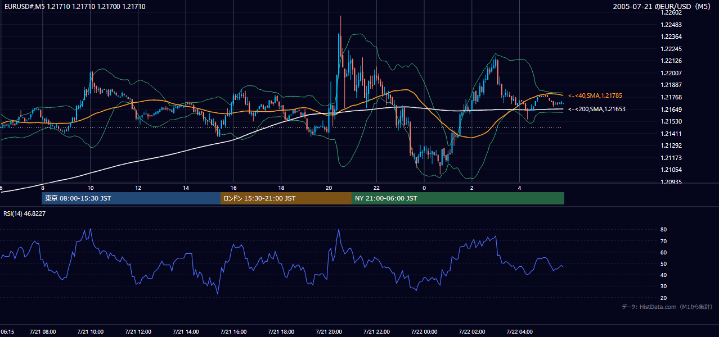
Task: Click bottom time label 7/21 18:00
Action: (x=282, y=331)
